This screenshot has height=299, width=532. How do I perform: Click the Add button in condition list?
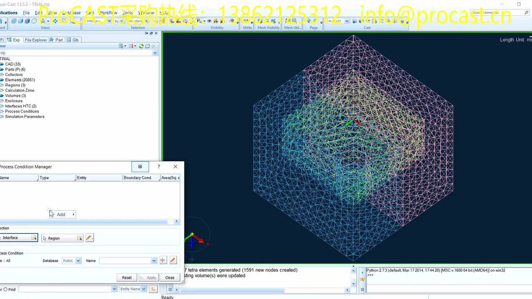(x=62, y=214)
